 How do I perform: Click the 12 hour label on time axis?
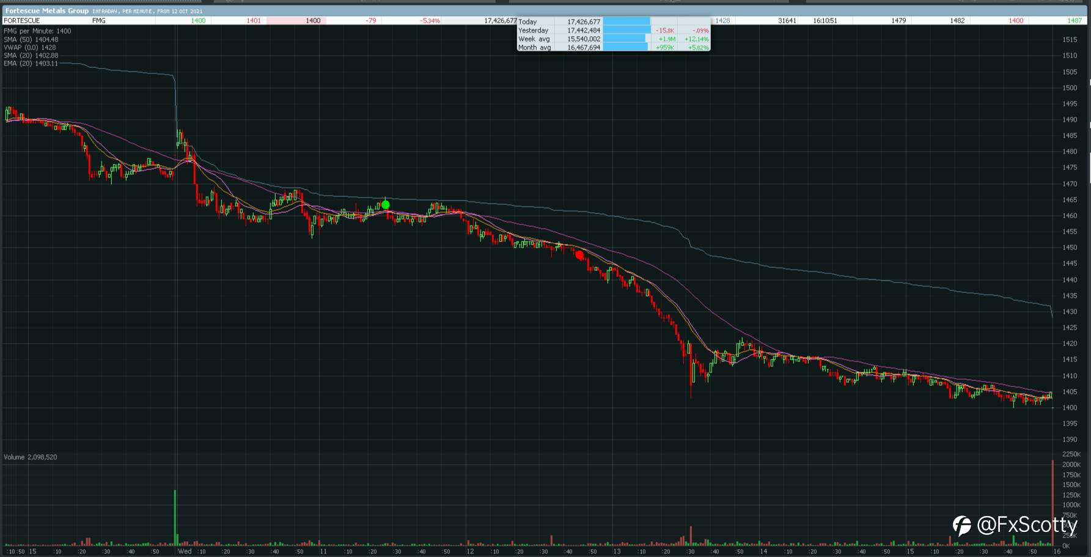pos(469,551)
